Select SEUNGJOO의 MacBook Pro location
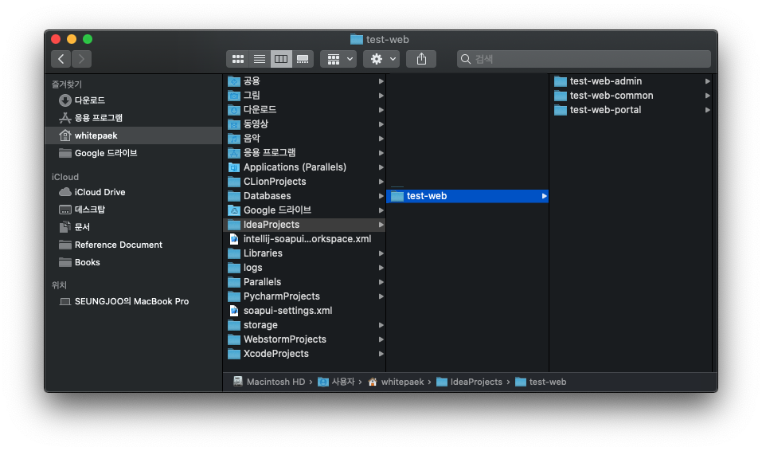 click(x=133, y=301)
